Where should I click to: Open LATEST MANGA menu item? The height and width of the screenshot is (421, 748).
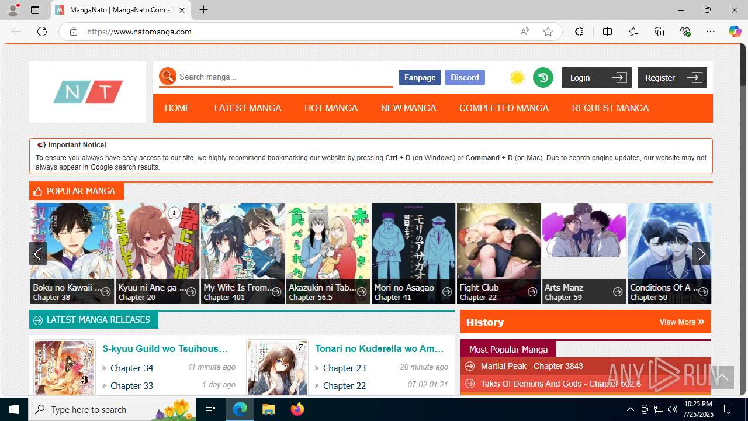248,108
